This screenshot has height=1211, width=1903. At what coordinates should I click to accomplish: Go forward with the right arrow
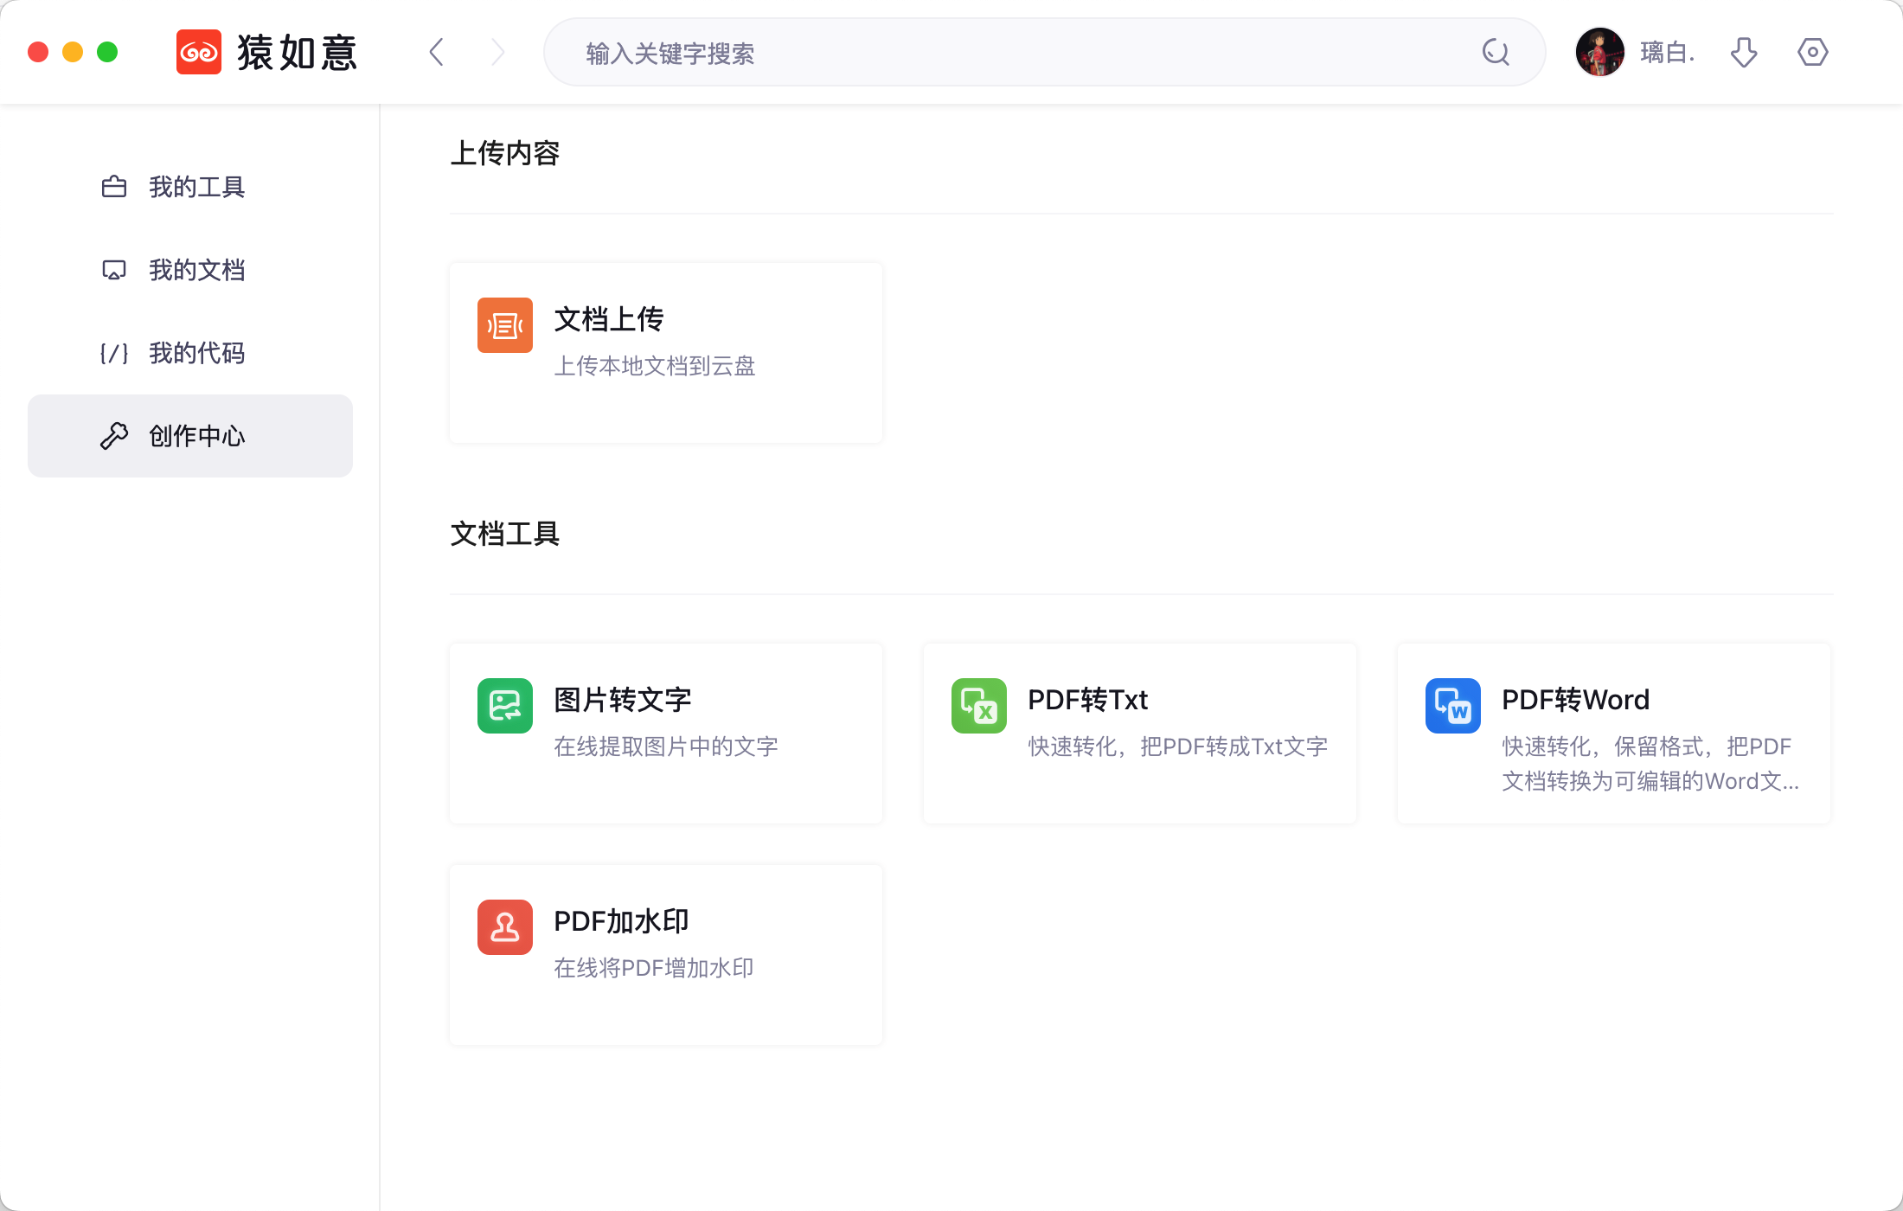click(x=497, y=52)
